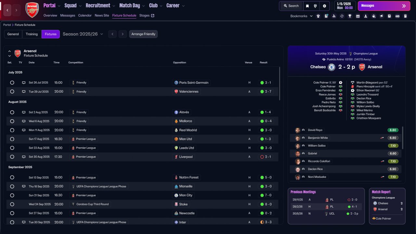Click David Raya's 8.80 rating badge
Image resolution: width=416 pixels, height=234 pixels.
click(x=393, y=130)
